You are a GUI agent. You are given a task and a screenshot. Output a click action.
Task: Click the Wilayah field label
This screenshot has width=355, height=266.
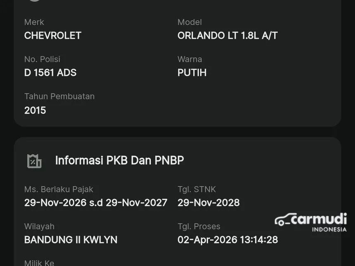click(39, 226)
